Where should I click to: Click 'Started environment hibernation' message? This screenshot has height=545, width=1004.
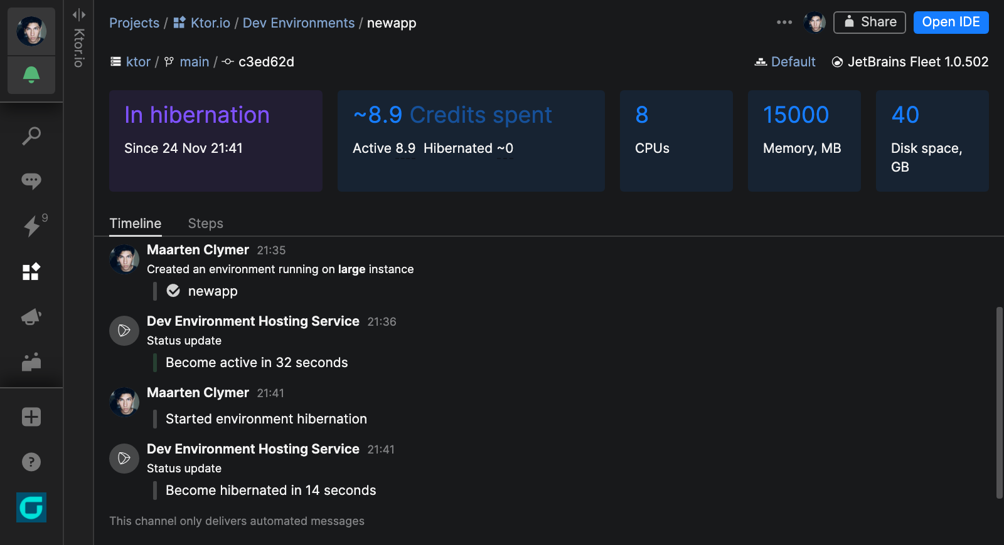tap(266, 419)
